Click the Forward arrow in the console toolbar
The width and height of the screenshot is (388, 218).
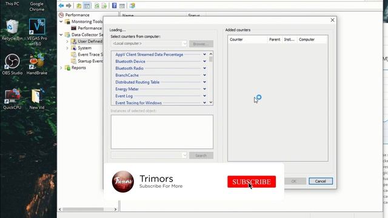click(x=69, y=5)
